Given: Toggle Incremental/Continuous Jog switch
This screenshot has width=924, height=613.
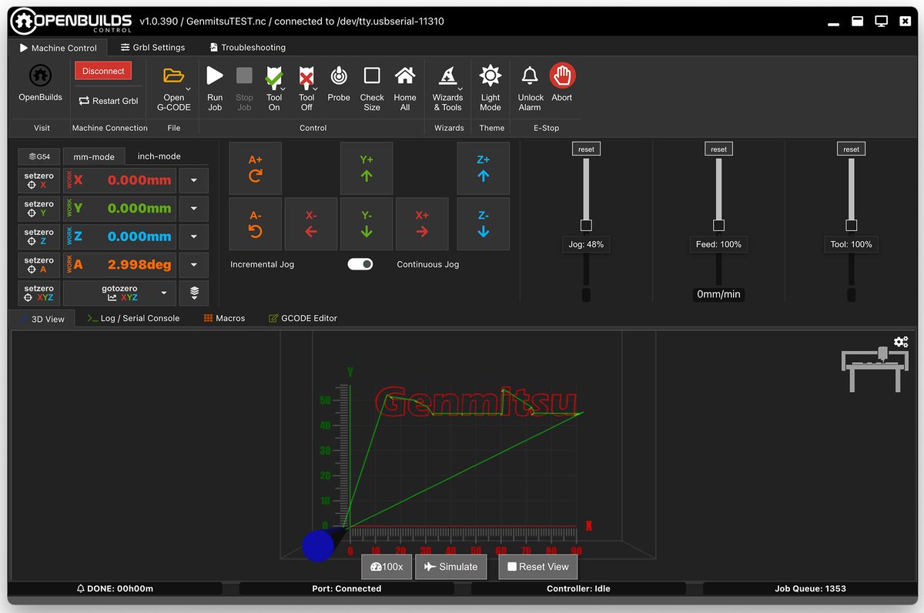Looking at the screenshot, I should [360, 264].
